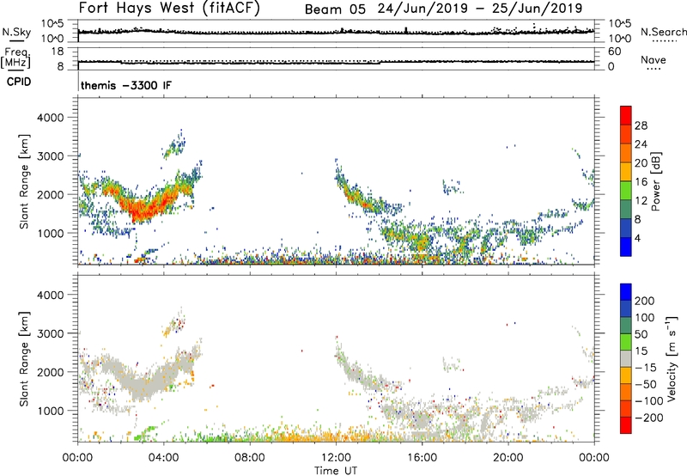This screenshot has width=687, height=476.
Task: Click the '200' velocity colorbar tick label
Action: pyautogui.click(x=645, y=301)
